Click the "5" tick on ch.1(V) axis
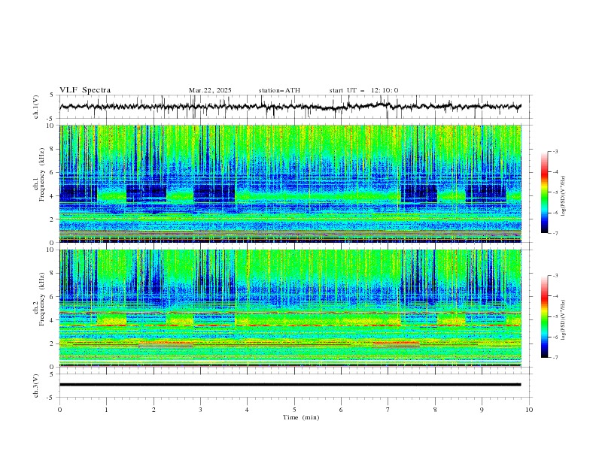 coord(52,95)
